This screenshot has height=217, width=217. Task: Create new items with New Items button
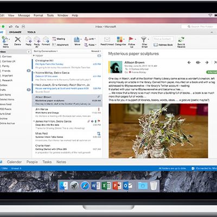coord(5,42)
